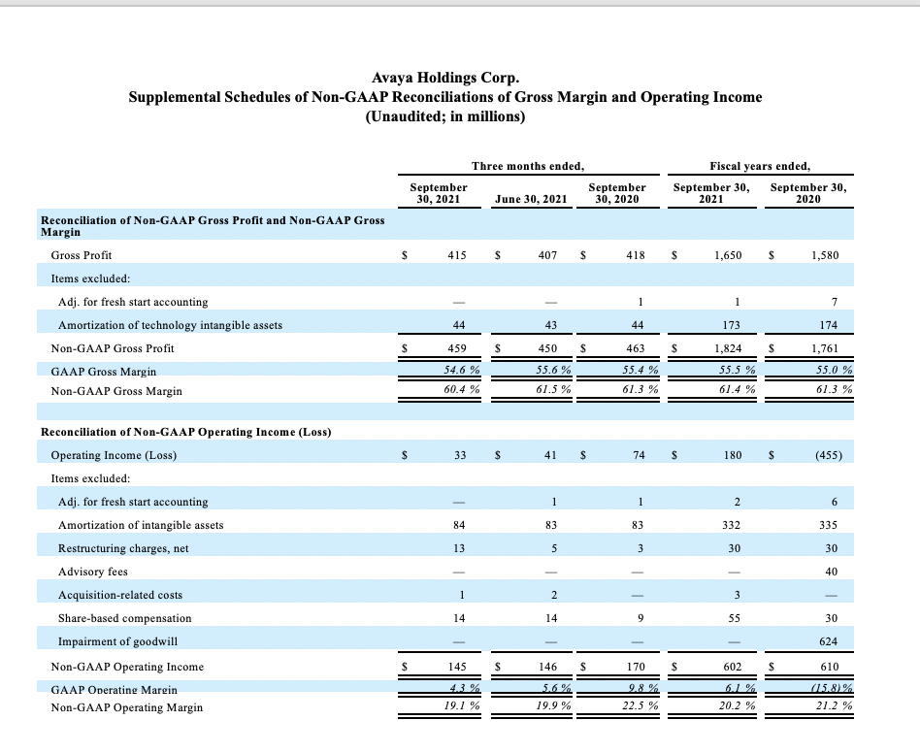Select the 'Three months ended,' header

pyautogui.click(x=528, y=166)
